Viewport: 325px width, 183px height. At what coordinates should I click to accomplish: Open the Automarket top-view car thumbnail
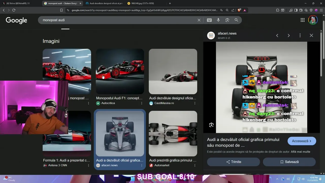173,133
